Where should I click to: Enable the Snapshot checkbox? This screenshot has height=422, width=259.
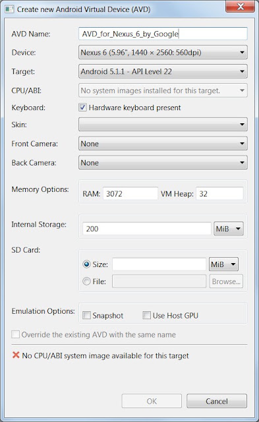click(x=86, y=315)
